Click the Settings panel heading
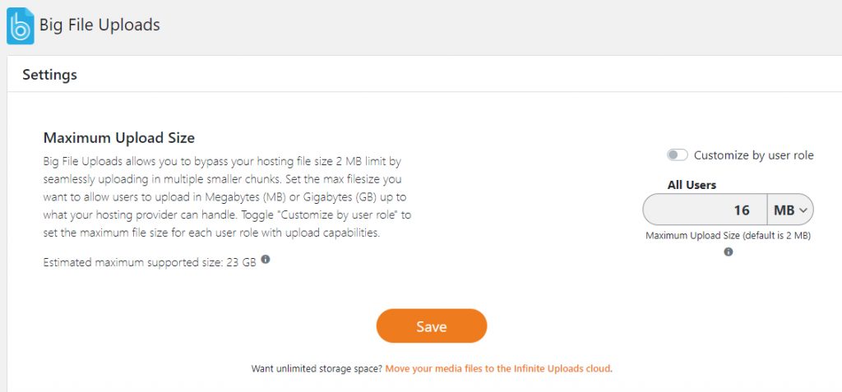842x392 pixels. [49, 75]
